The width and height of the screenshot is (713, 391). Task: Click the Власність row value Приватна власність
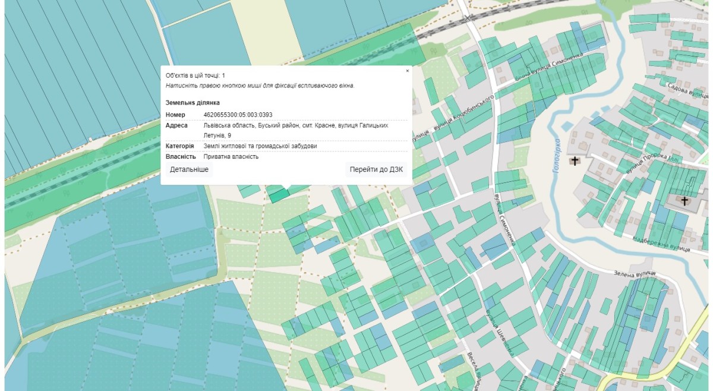(231, 157)
